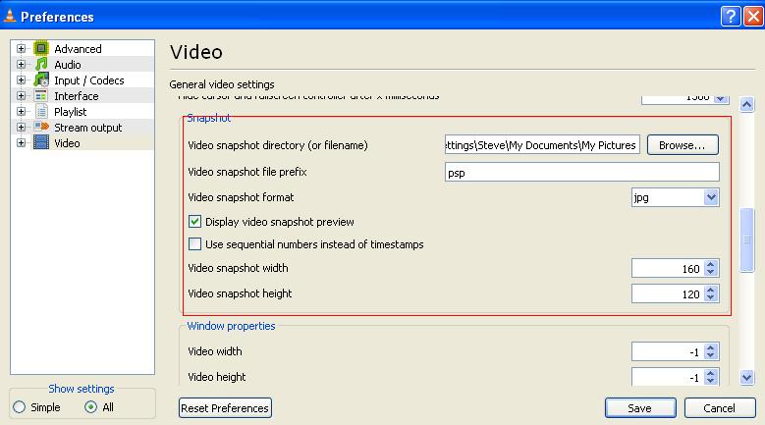Click the Help question mark button
The image size is (765, 425).
tap(731, 17)
